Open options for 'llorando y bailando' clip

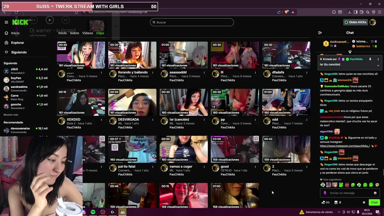(x=153, y=72)
